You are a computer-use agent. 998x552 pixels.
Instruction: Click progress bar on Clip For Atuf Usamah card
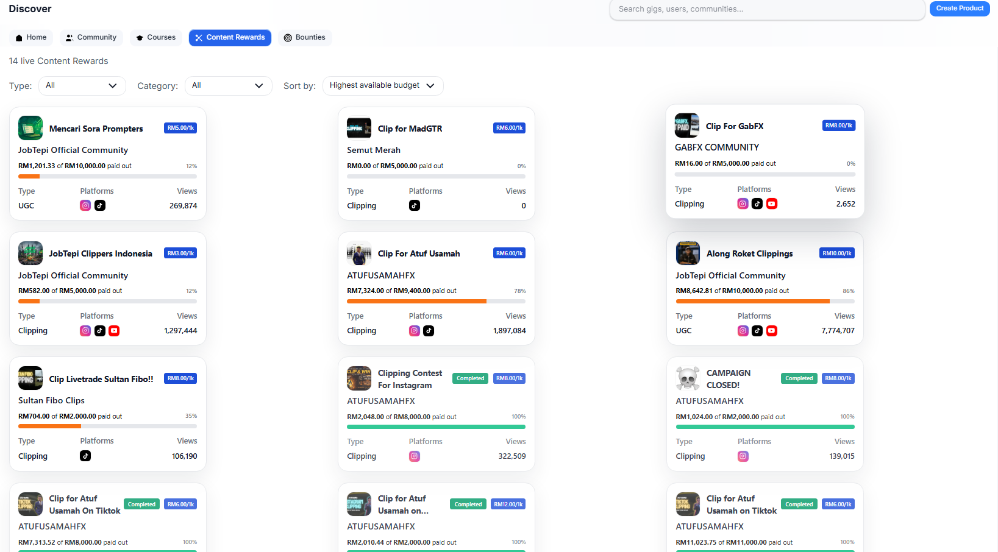[x=437, y=301]
